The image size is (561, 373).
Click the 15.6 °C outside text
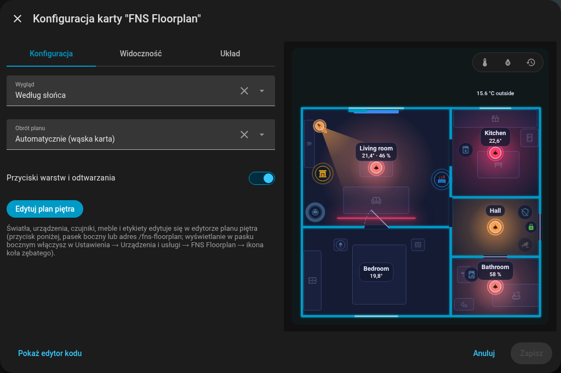pos(495,93)
